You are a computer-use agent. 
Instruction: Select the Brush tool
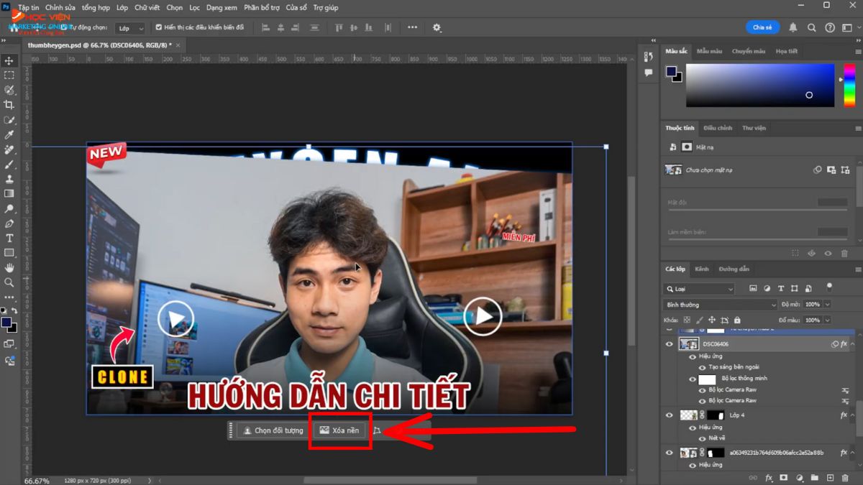(x=9, y=164)
